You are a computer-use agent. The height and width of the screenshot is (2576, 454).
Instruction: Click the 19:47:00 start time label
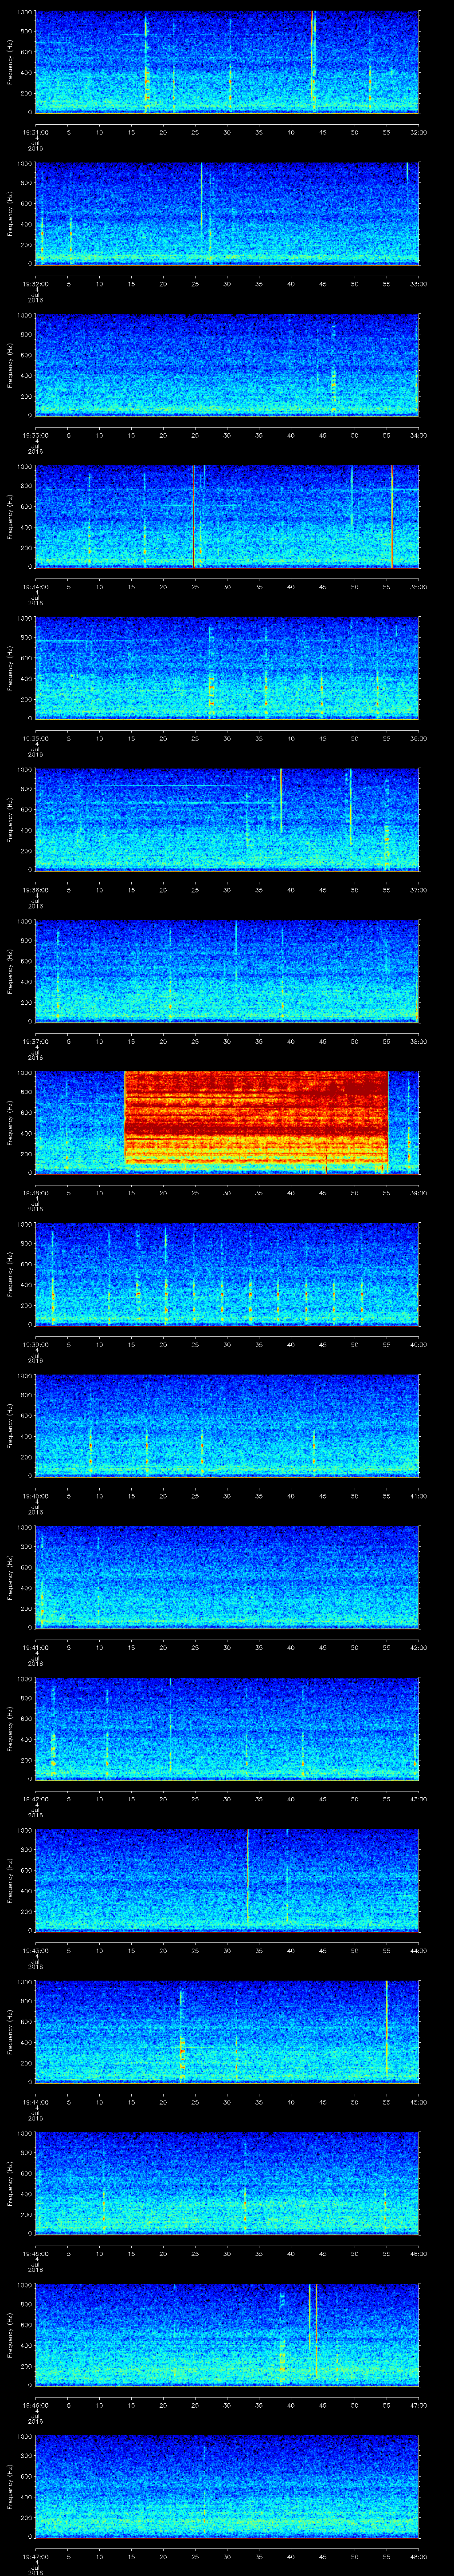tap(36, 2556)
